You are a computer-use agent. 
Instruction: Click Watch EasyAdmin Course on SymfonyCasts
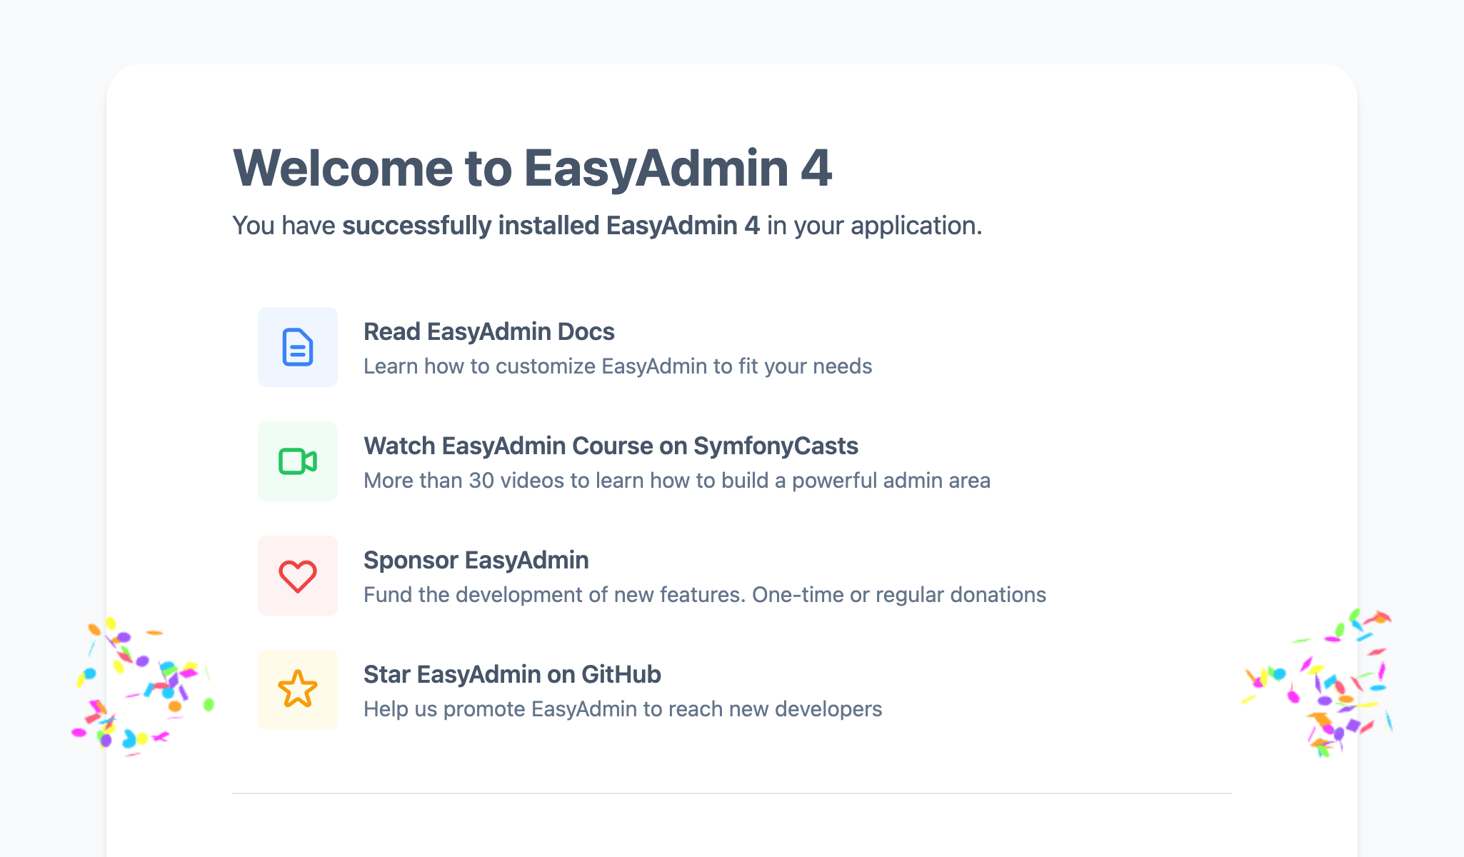point(611,445)
